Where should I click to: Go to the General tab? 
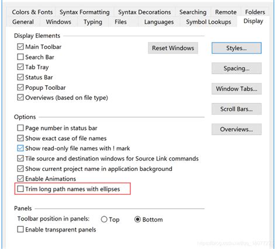(23, 22)
